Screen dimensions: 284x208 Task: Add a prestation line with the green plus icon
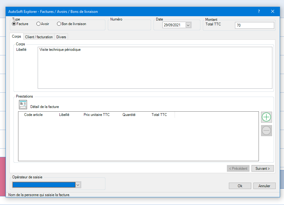click(x=266, y=117)
